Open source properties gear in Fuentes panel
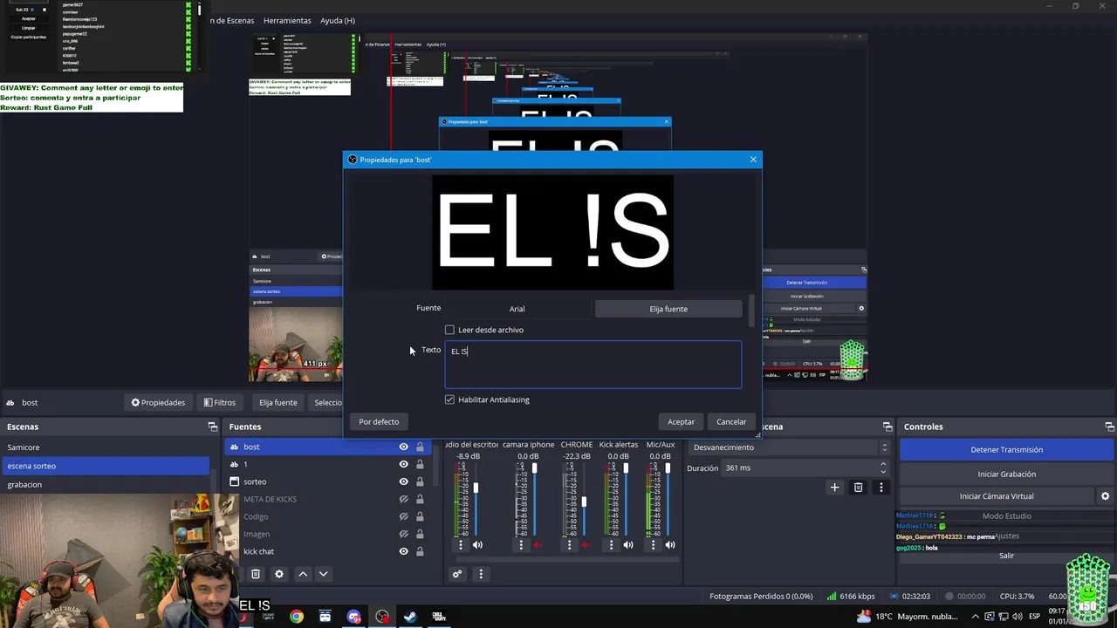1117x628 pixels. (279, 574)
